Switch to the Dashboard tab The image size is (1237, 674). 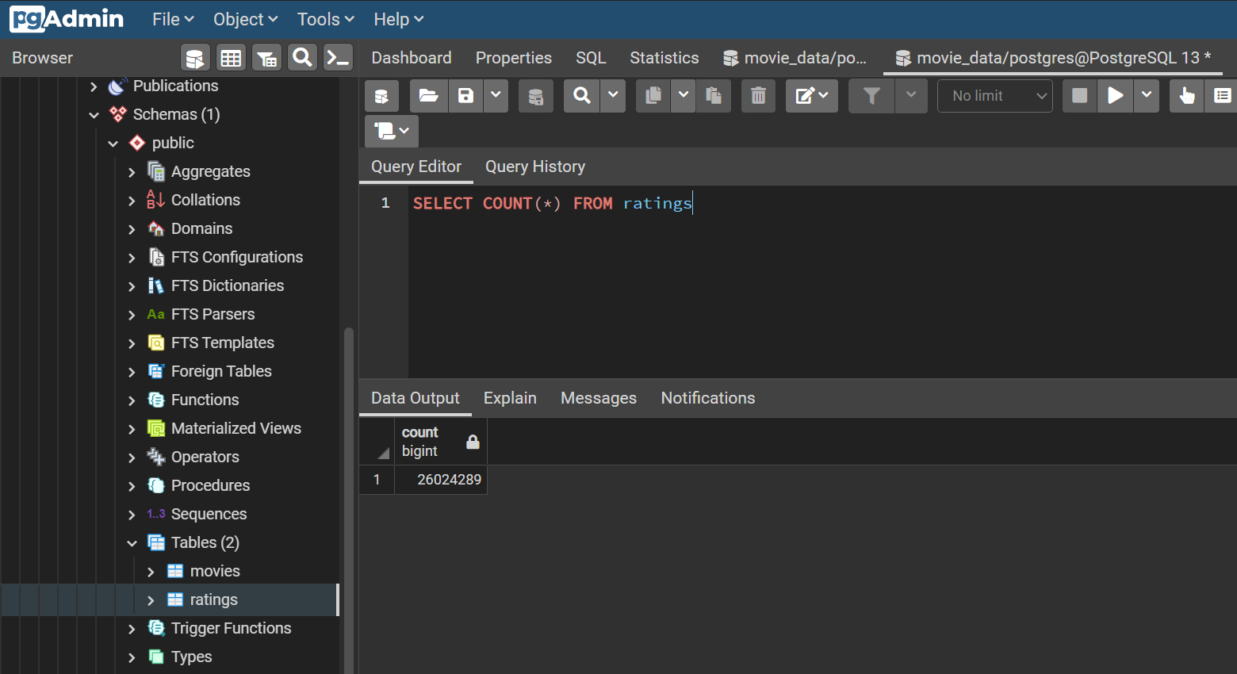tap(412, 58)
